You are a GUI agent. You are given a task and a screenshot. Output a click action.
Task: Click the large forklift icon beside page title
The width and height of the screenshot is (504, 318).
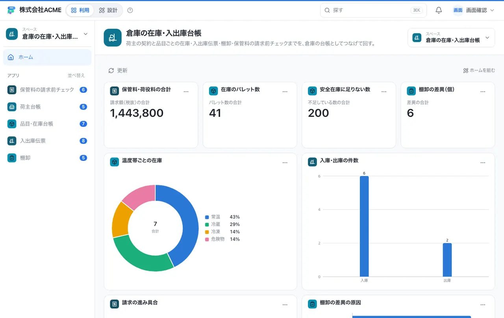pos(113,38)
